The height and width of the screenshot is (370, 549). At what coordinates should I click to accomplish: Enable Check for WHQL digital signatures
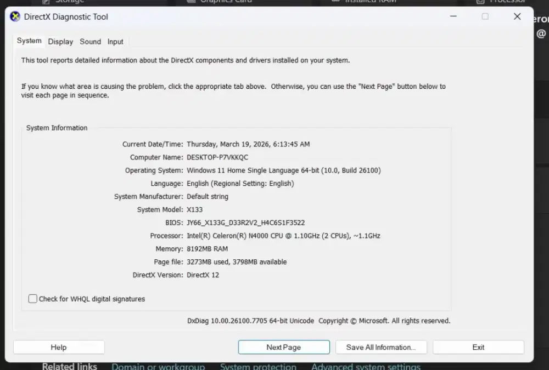click(33, 299)
